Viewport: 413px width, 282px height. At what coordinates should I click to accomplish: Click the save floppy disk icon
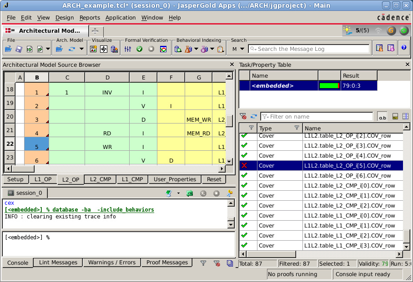pos(19,49)
